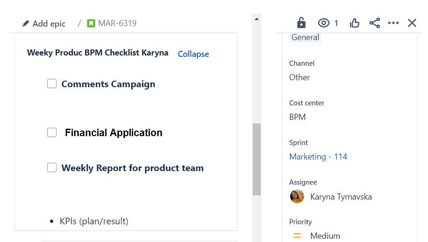Check the Comments Campaign checkbox

tap(52, 83)
